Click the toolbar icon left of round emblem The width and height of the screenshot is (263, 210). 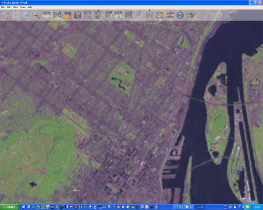[x=170, y=15]
